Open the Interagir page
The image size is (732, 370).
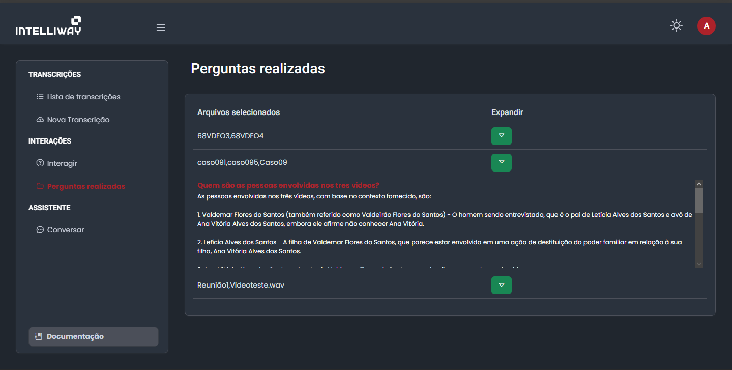[62, 163]
